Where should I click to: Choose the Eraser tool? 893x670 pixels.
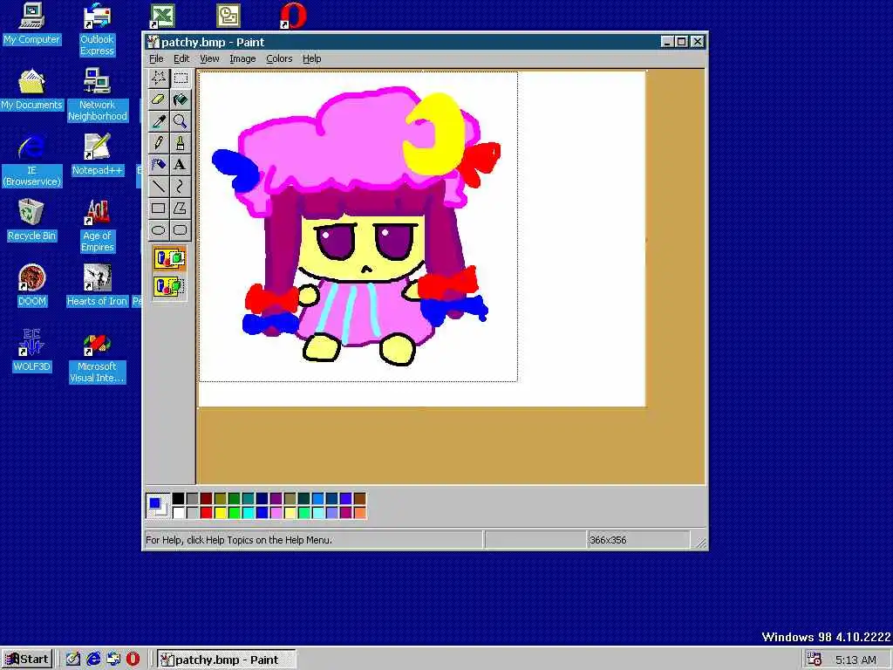pos(159,99)
